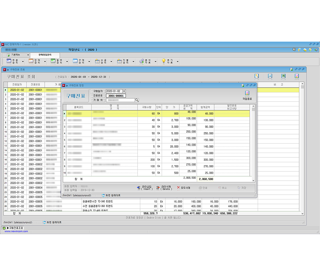This screenshot has width=320, height=276.
Task: Click the 작업종료 exit icon in dialog
Action: (247, 94)
